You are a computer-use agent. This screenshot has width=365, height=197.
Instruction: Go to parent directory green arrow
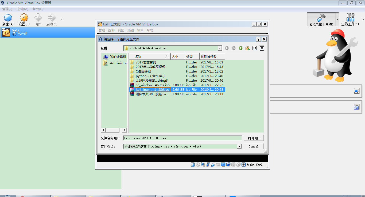pyautogui.click(x=240, y=48)
